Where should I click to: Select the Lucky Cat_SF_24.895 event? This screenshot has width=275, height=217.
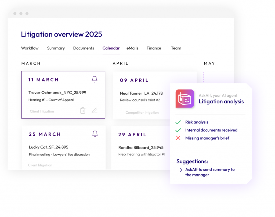tap(49, 147)
